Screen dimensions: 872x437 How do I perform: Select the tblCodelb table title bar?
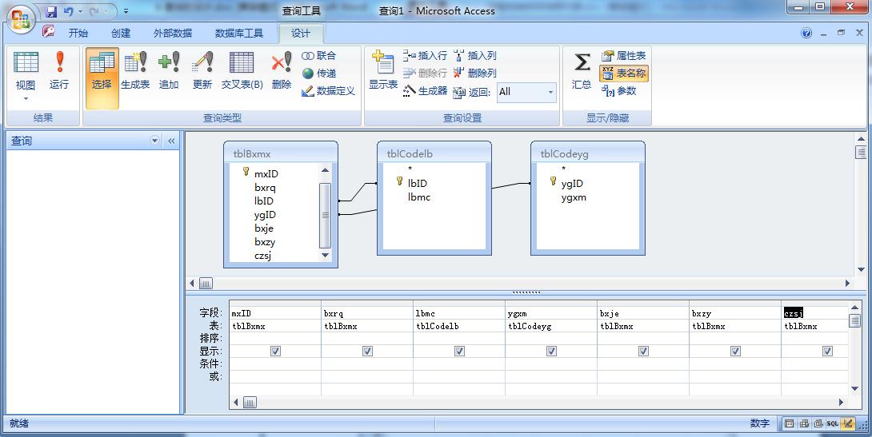(x=434, y=153)
